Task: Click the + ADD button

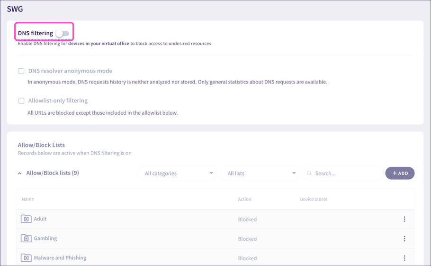Action: [x=400, y=173]
